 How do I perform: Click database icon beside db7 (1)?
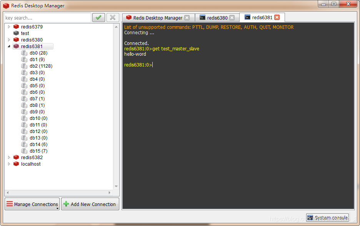[24, 99]
